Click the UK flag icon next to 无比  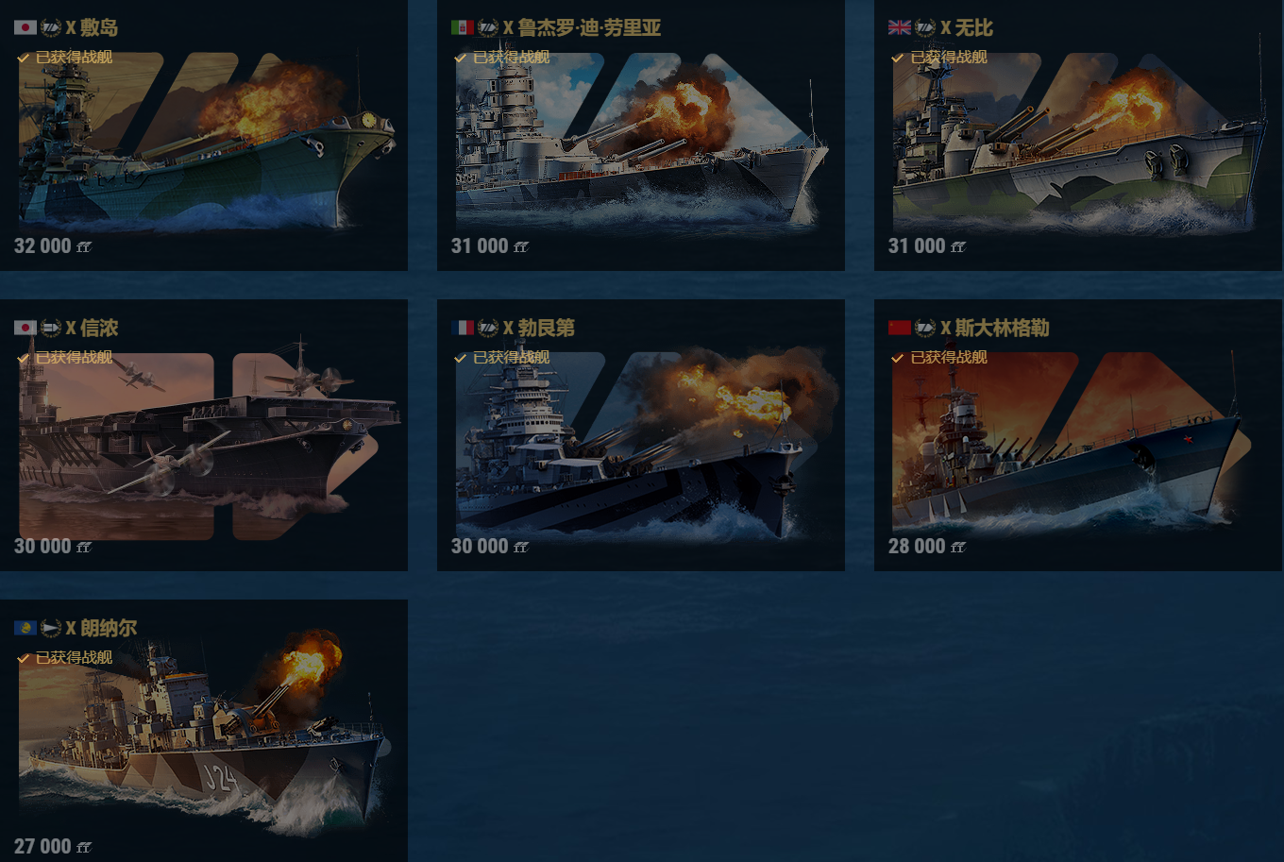point(900,27)
